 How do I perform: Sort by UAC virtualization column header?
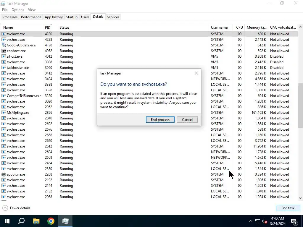[x=283, y=27]
